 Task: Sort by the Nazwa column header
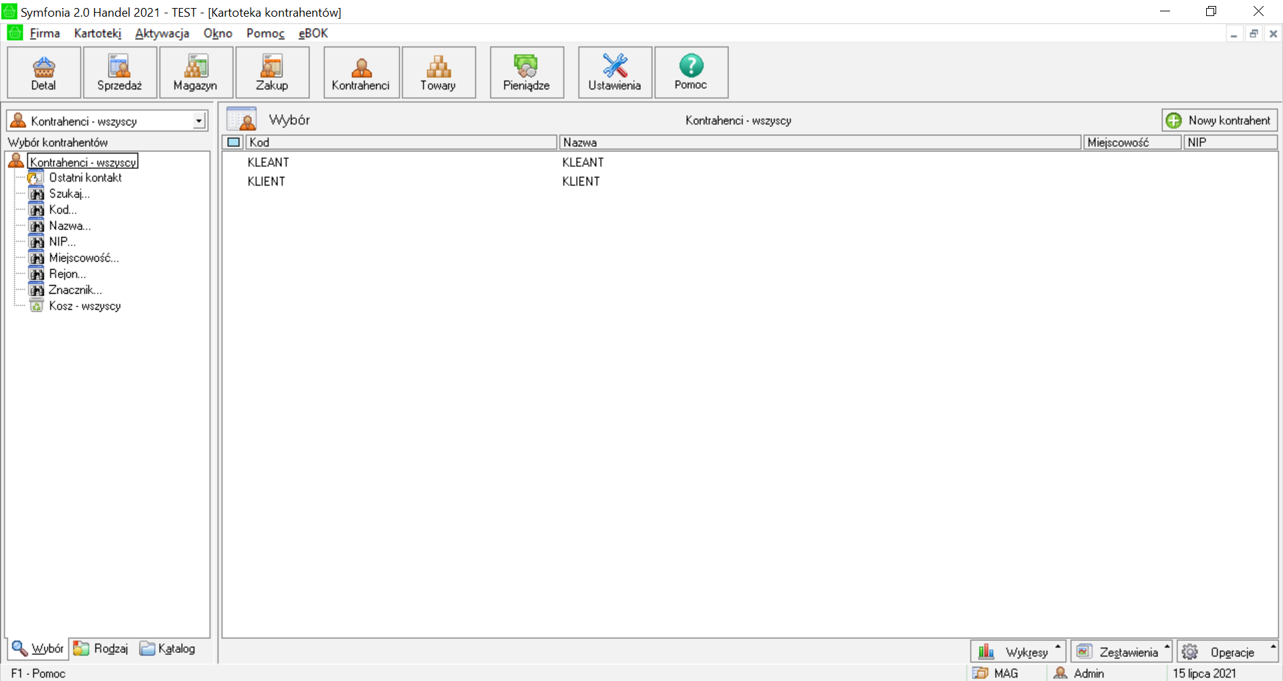coord(819,142)
